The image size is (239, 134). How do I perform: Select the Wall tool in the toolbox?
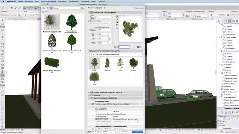coord(3,30)
